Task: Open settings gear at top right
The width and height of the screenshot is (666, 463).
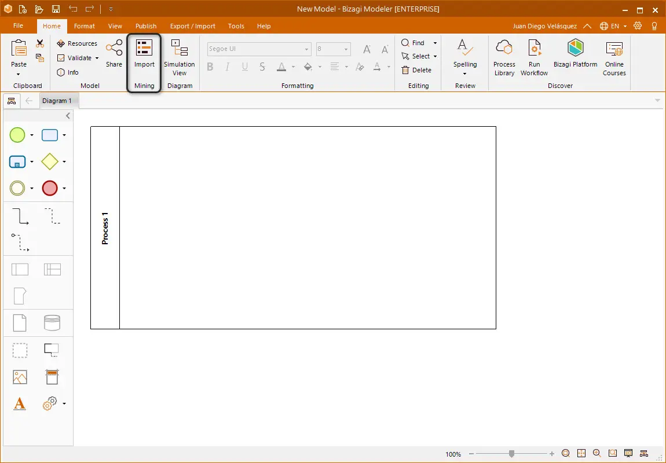Action: tap(638, 26)
